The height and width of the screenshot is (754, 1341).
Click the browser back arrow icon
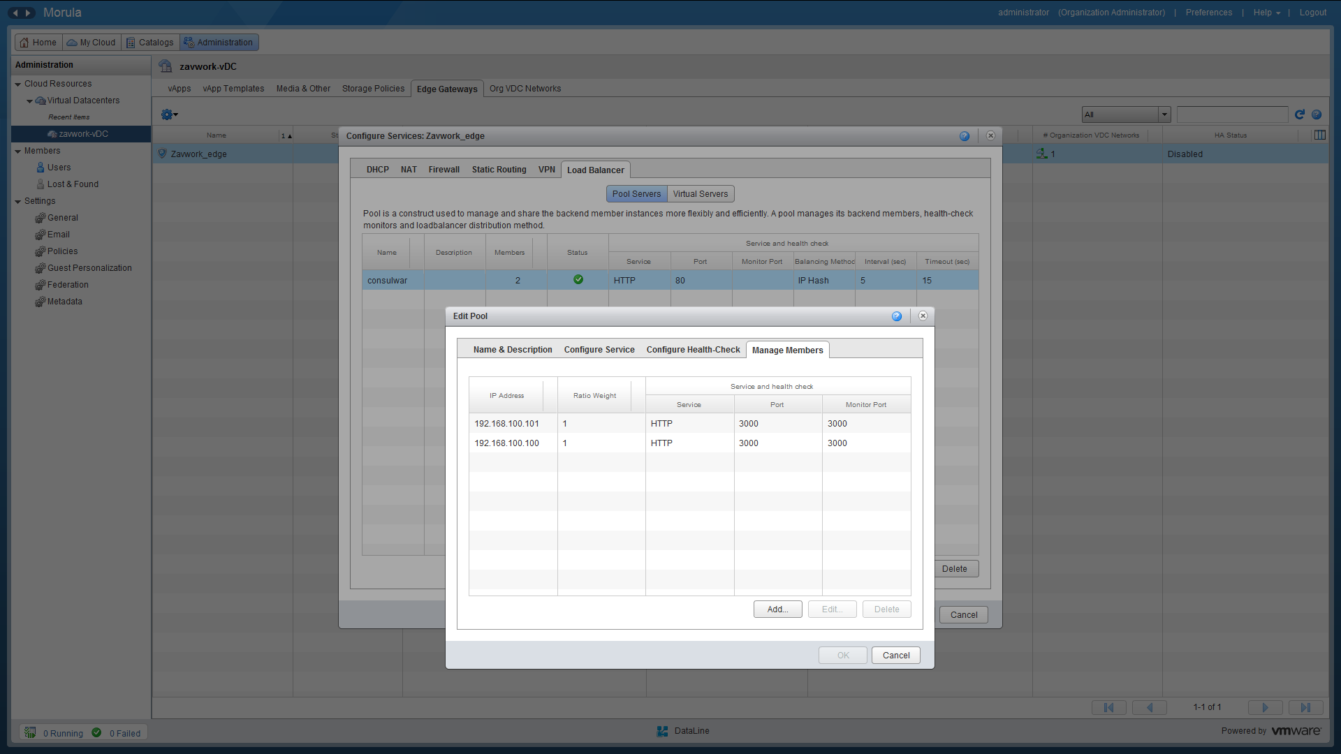pos(15,13)
